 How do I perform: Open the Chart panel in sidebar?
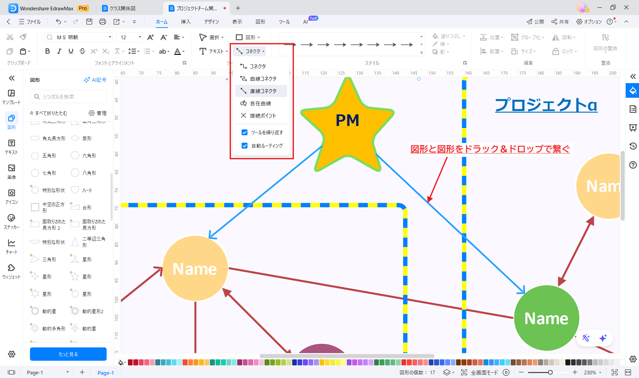coord(11,246)
